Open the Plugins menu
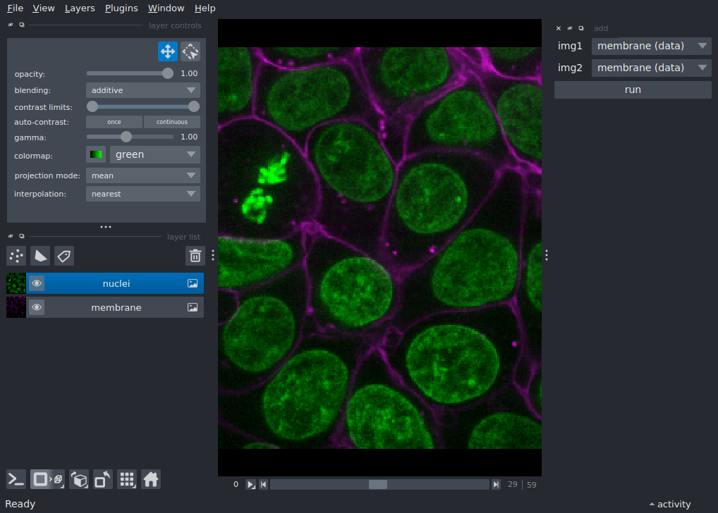Screen dimensions: 718x513 (x=121, y=8)
